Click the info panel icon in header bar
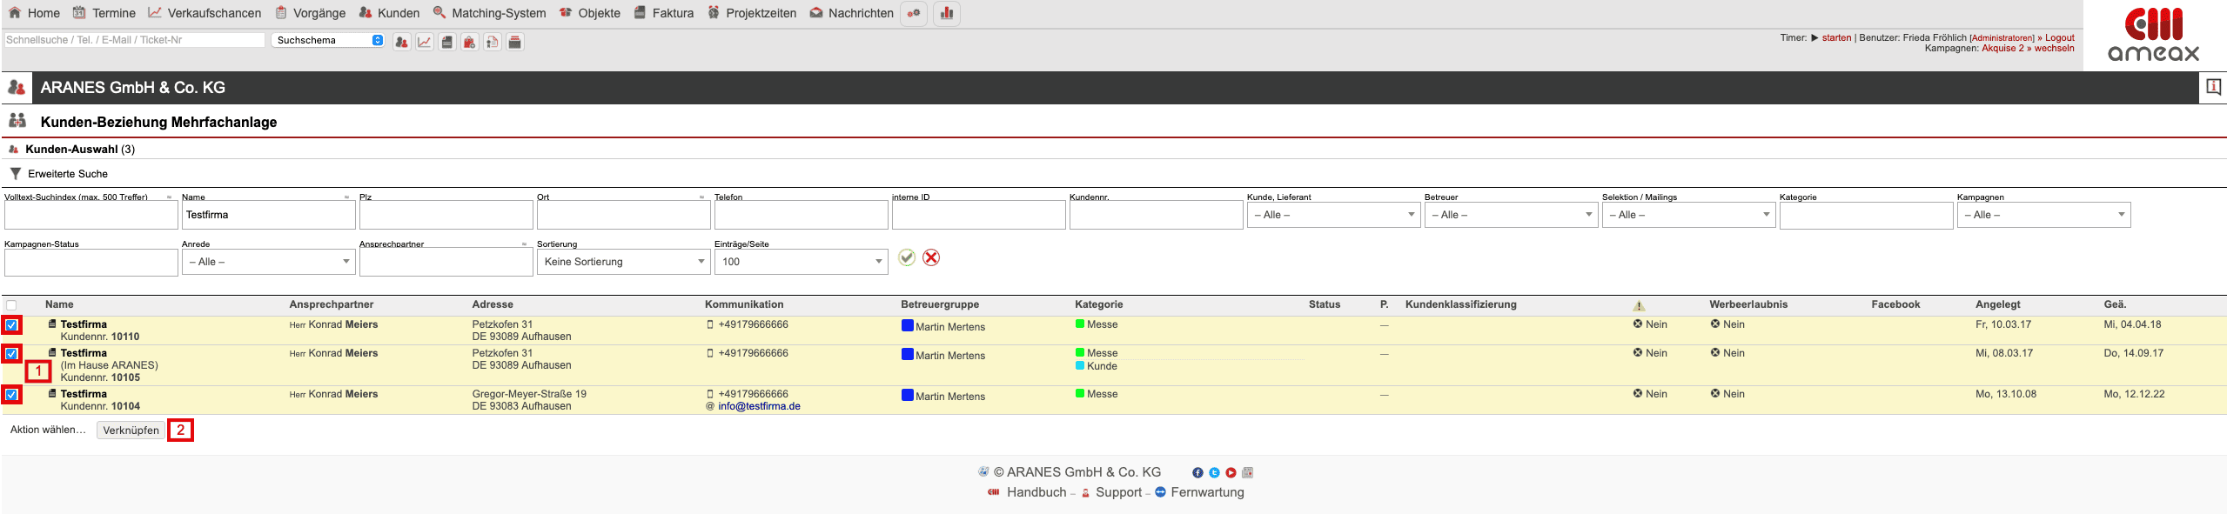The height and width of the screenshot is (514, 2227). click(2212, 87)
